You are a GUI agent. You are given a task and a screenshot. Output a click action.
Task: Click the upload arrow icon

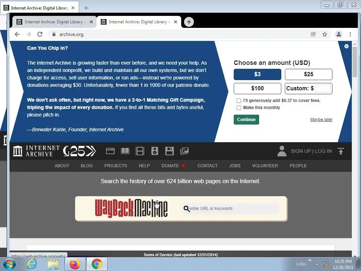(x=341, y=151)
